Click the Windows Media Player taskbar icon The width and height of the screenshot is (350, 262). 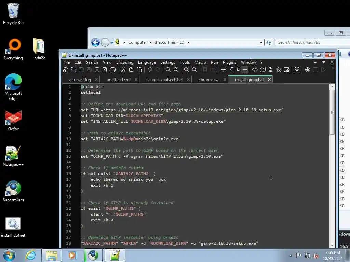[x=72, y=255]
